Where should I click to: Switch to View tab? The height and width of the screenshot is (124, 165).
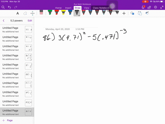(x=86, y=8)
